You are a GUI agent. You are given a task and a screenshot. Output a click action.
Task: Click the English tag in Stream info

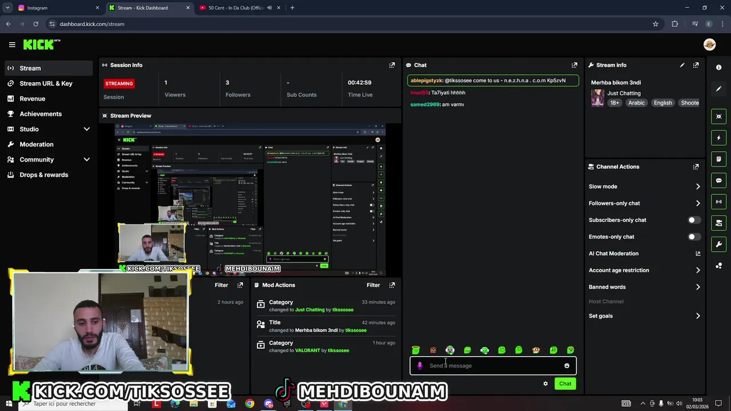(x=662, y=103)
